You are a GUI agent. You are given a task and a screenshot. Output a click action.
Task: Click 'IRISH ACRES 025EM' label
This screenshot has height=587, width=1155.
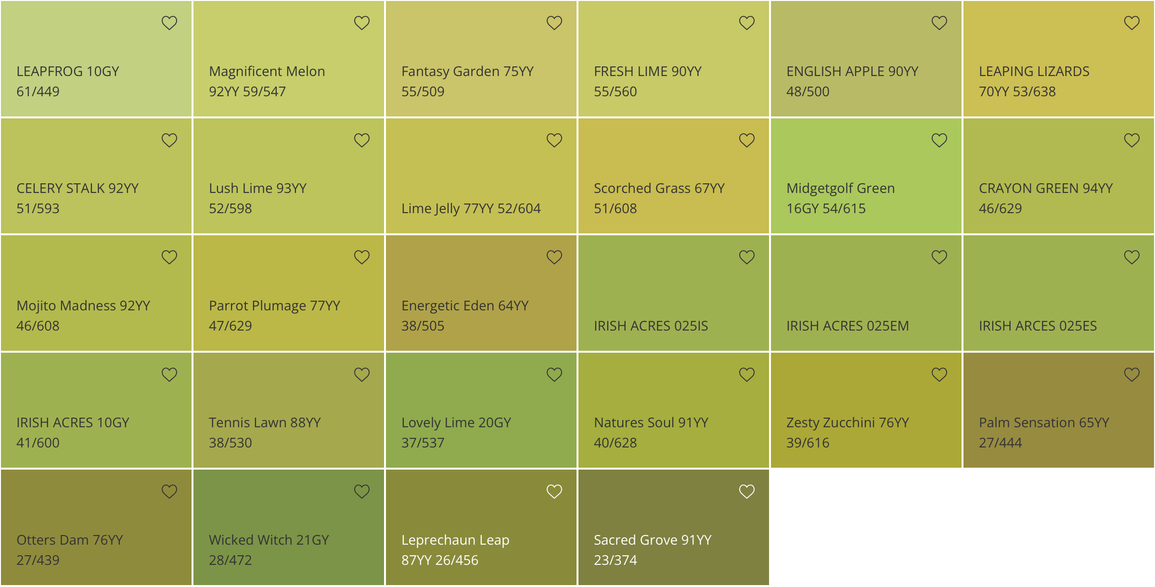point(848,326)
